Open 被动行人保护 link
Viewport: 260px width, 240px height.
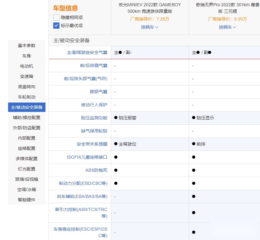tap(94, 105)
